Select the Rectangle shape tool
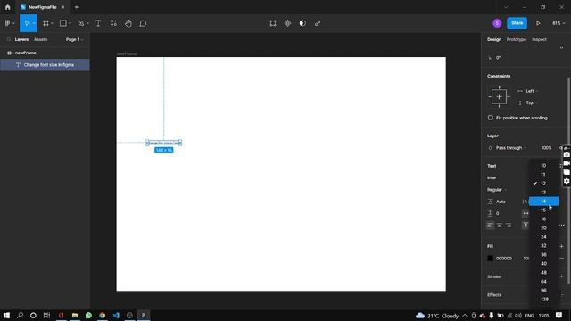This screenshot has height=321, width=571. click(63, 23)
